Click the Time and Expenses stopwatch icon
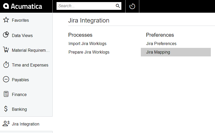 click(6, 64)
